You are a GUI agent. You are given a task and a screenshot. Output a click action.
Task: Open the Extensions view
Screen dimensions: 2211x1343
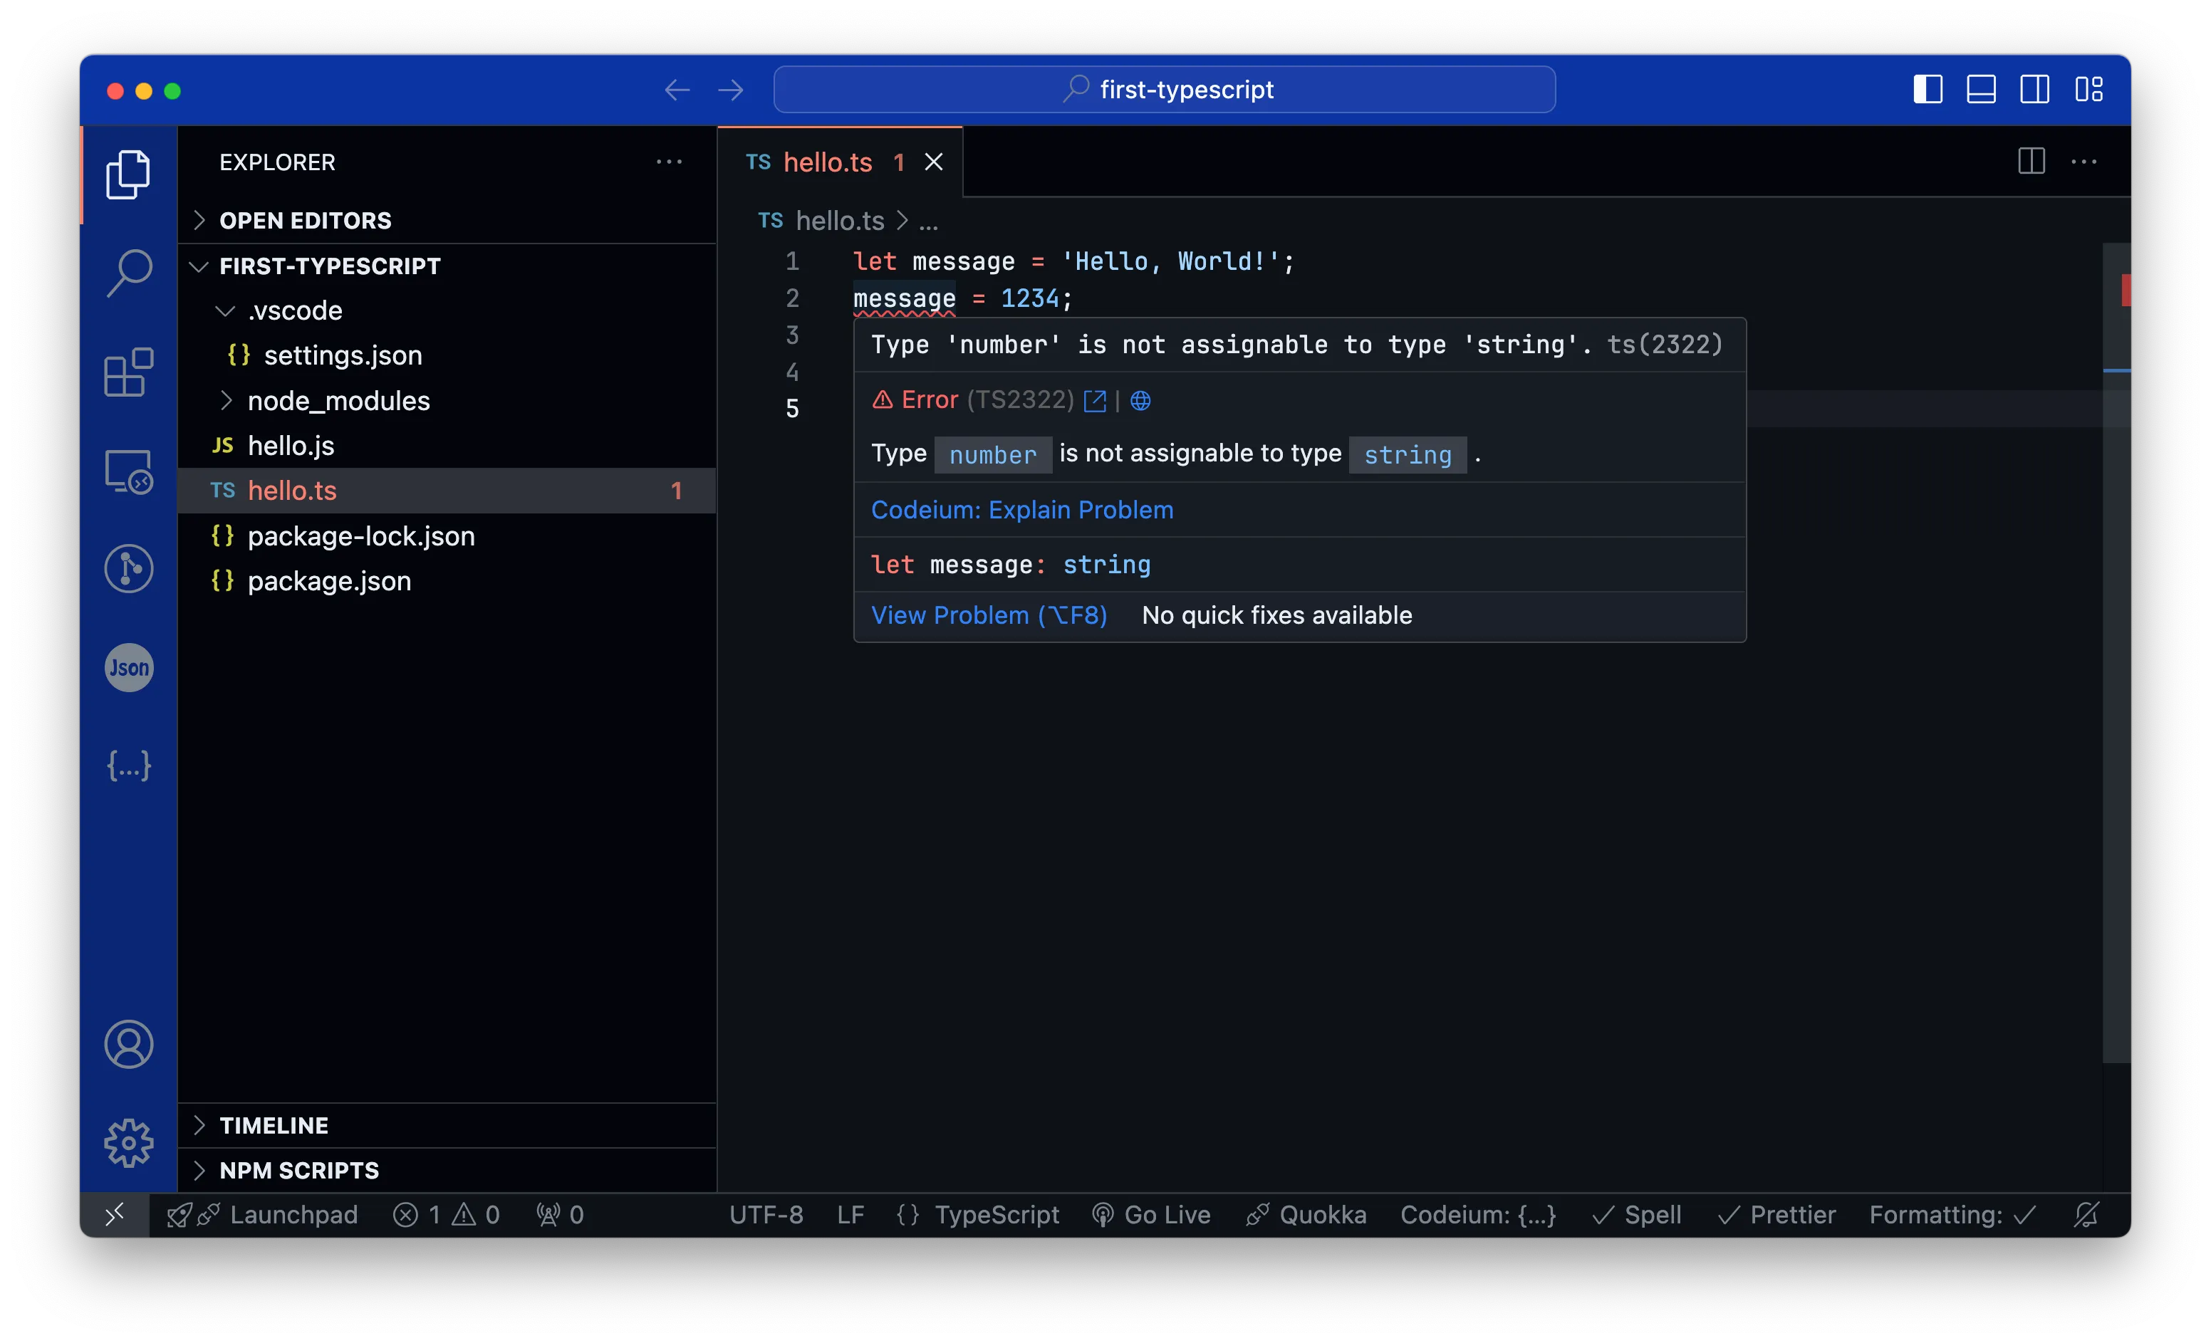129,372
